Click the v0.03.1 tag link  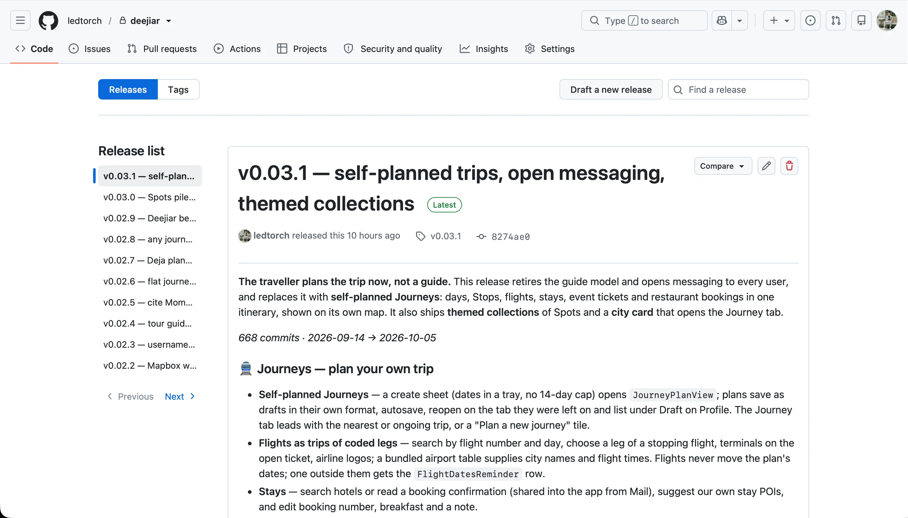coord(445,236)
